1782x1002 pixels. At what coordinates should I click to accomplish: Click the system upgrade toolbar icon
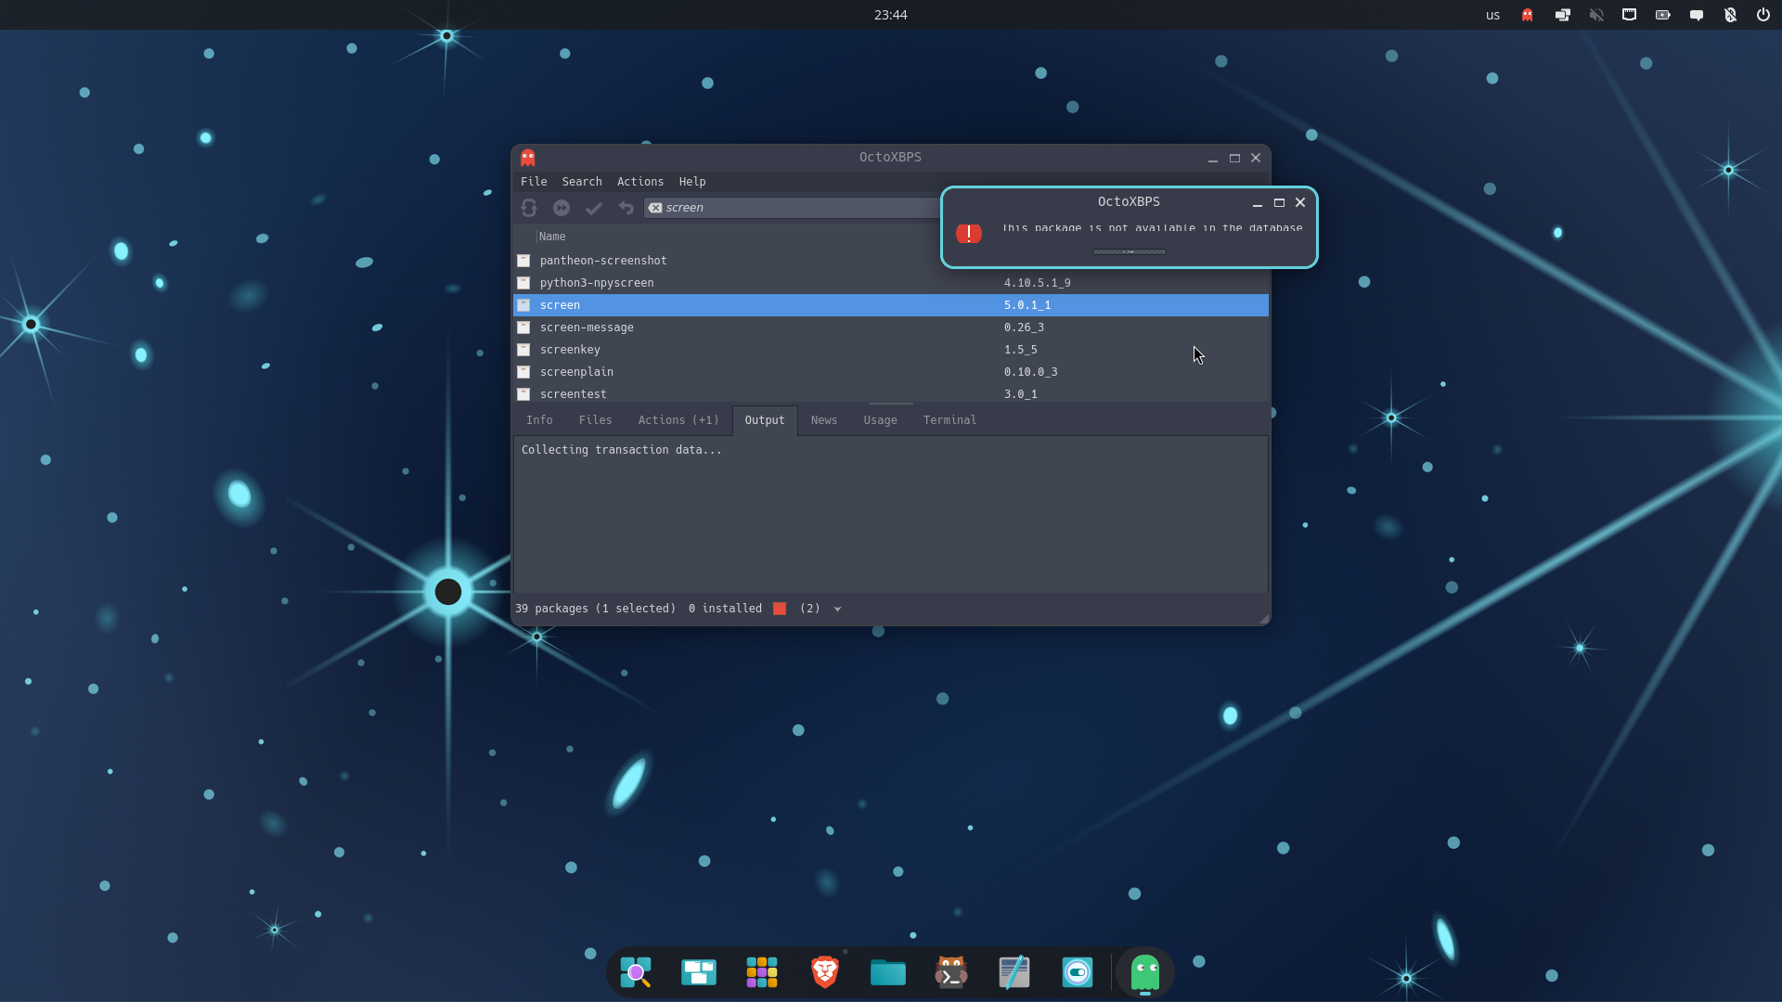click(x=562, y=208)
